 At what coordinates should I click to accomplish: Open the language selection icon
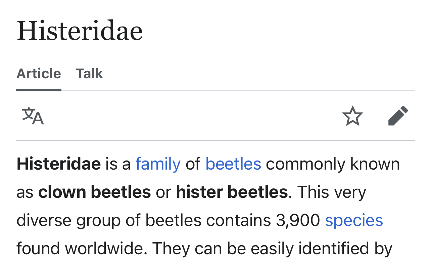point(33,116)
